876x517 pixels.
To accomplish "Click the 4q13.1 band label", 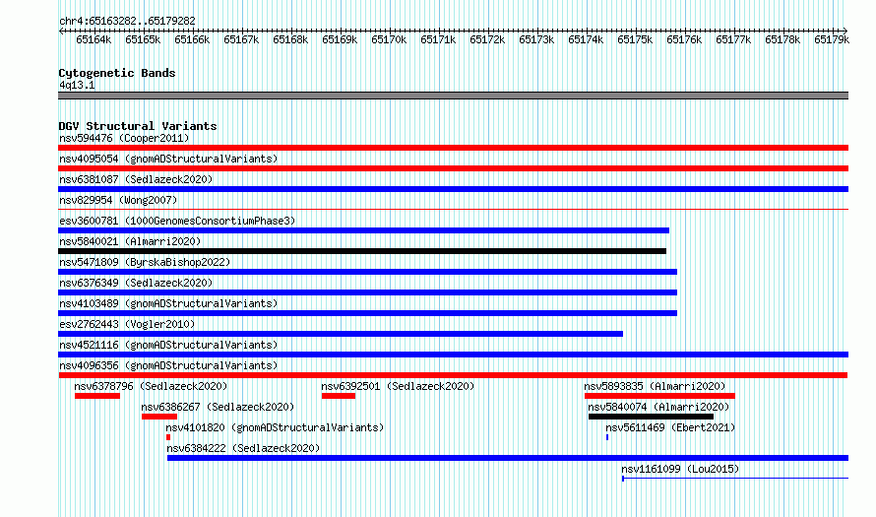I will [x=77, y=86].
